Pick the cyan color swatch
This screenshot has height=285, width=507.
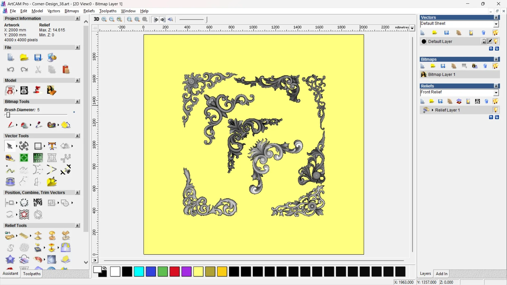pos(139,272)
